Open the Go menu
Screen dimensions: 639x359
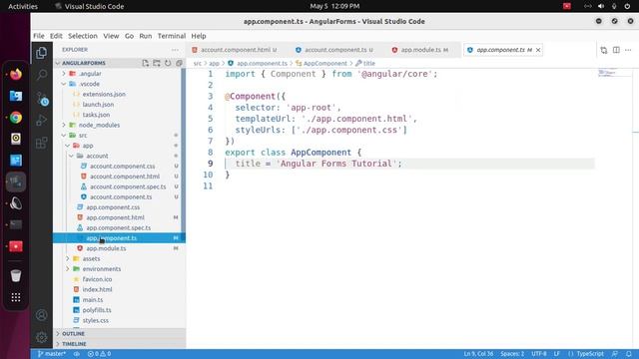coord(129,36)
